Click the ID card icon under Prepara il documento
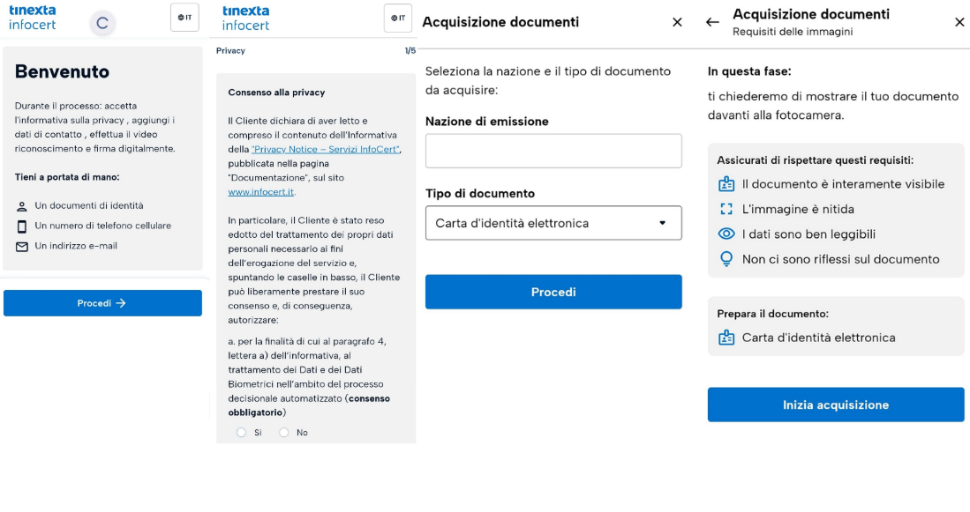The height and width of the screenshot is (512, 970). coord(726,338)
